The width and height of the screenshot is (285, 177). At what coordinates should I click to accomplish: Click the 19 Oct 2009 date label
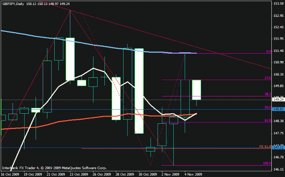pos(33,174)
